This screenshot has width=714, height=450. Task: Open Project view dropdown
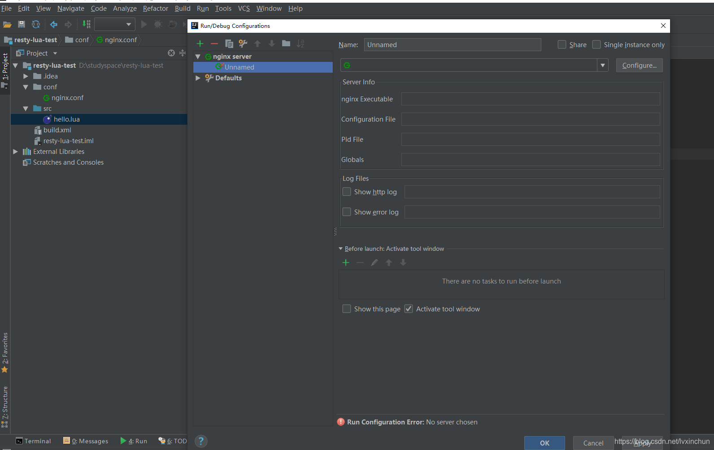click(55, 53)
